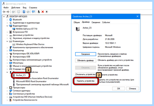Click the Сведения driver details button
This screenshot has width=154, height=106.
coord(85,54)
